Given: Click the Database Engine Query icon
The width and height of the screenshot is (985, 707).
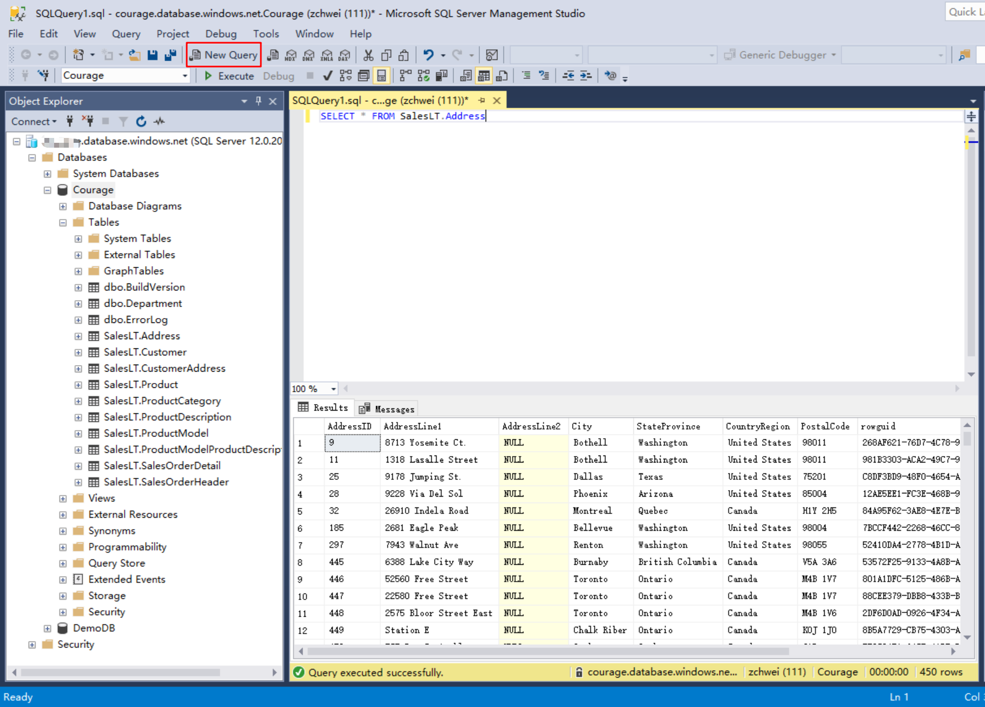Looking at the screenshot, I should point(273,55).
